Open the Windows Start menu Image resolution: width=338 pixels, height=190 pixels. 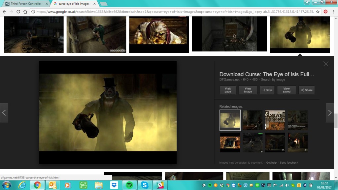[7, 185]
